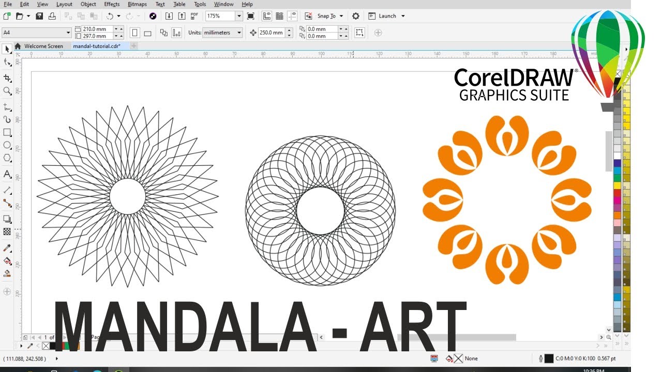662x372 pixels.
Task: Toggle snapping off button
Action: (308, 16)
